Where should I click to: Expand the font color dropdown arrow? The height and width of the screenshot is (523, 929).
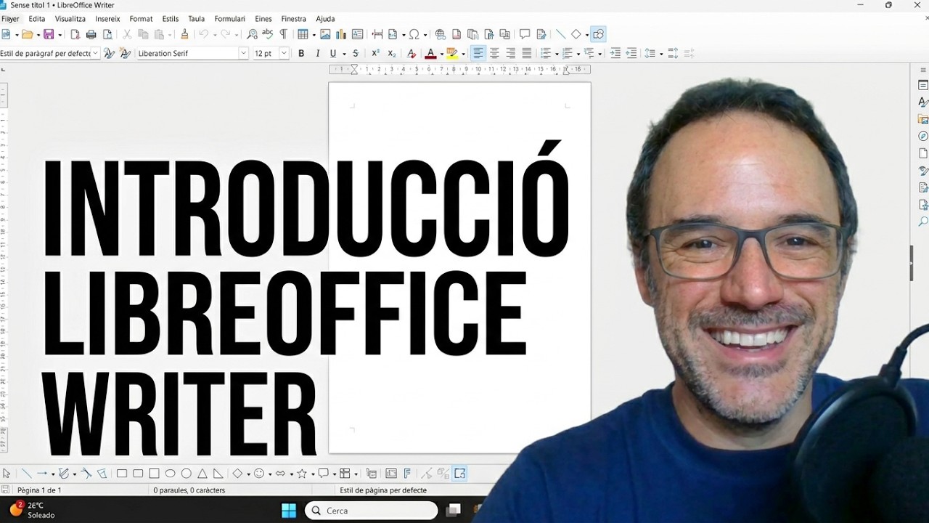(x=441, y=54)
